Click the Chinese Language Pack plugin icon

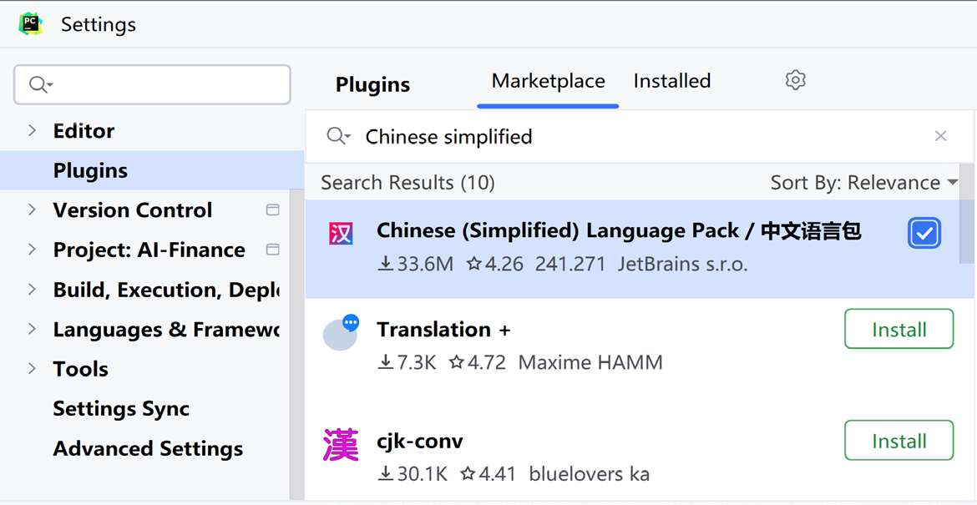click(340, 234)
